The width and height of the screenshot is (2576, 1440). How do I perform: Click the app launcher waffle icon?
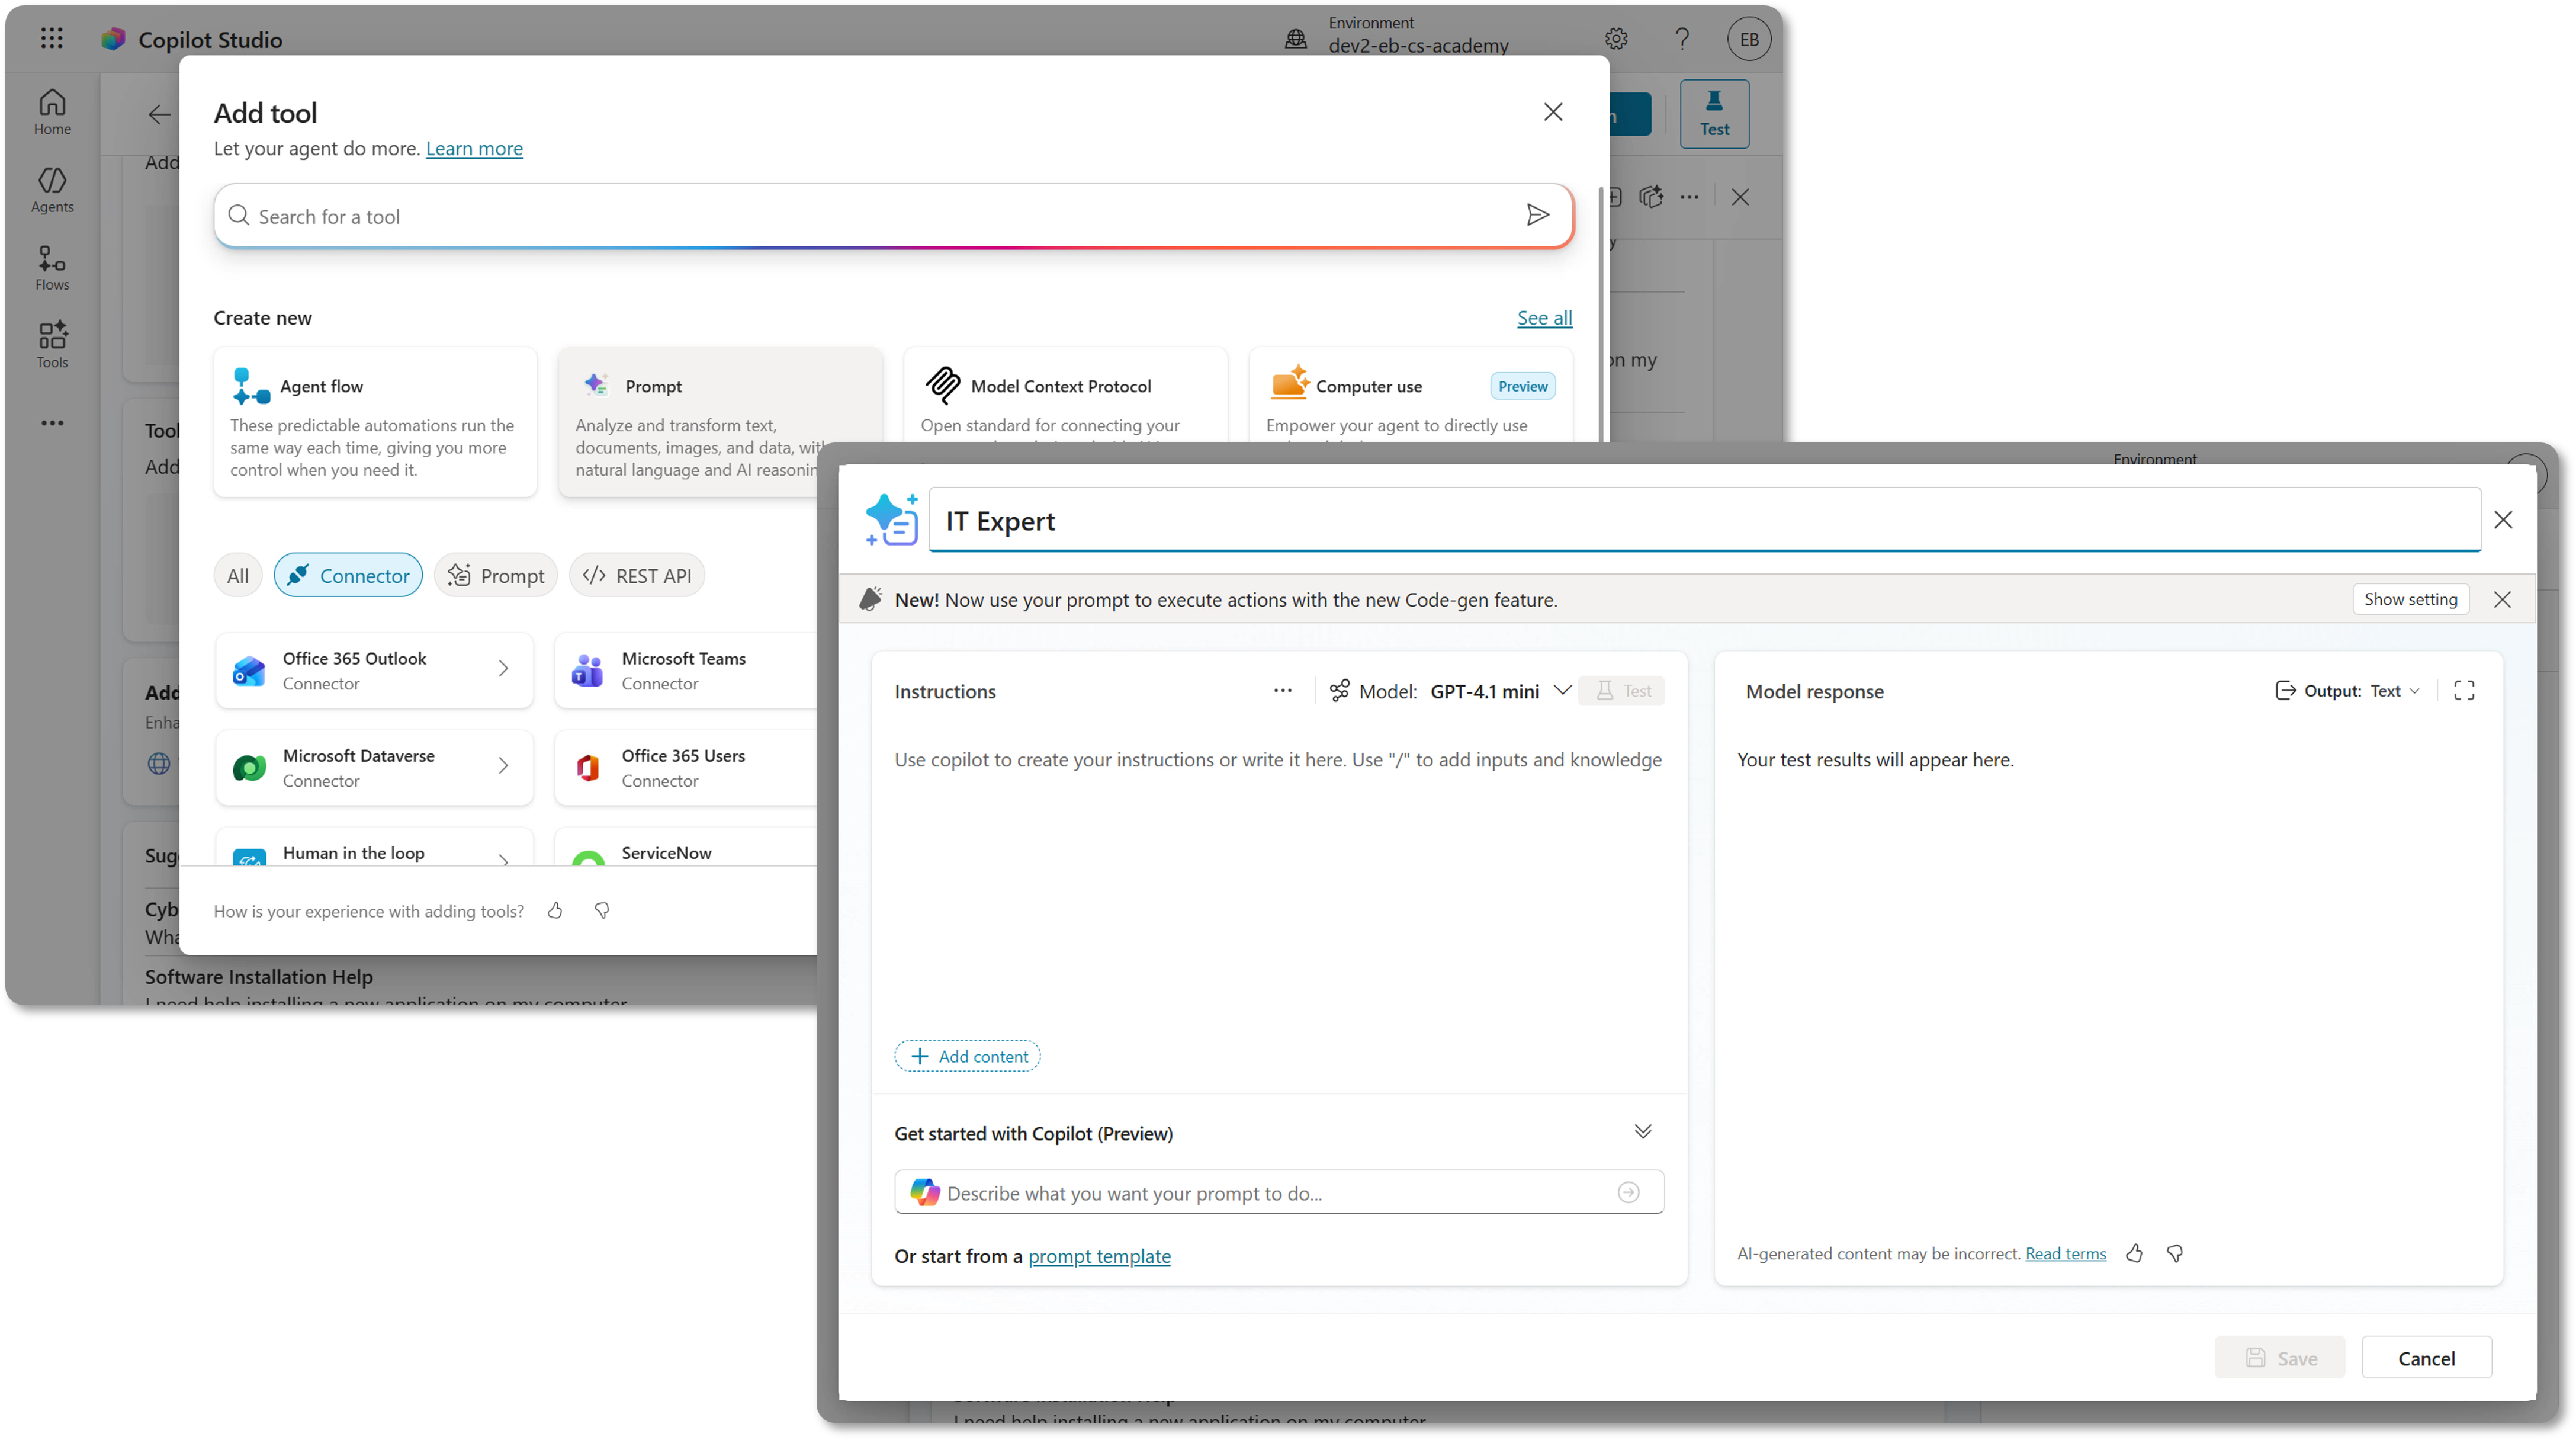[52, 39]
